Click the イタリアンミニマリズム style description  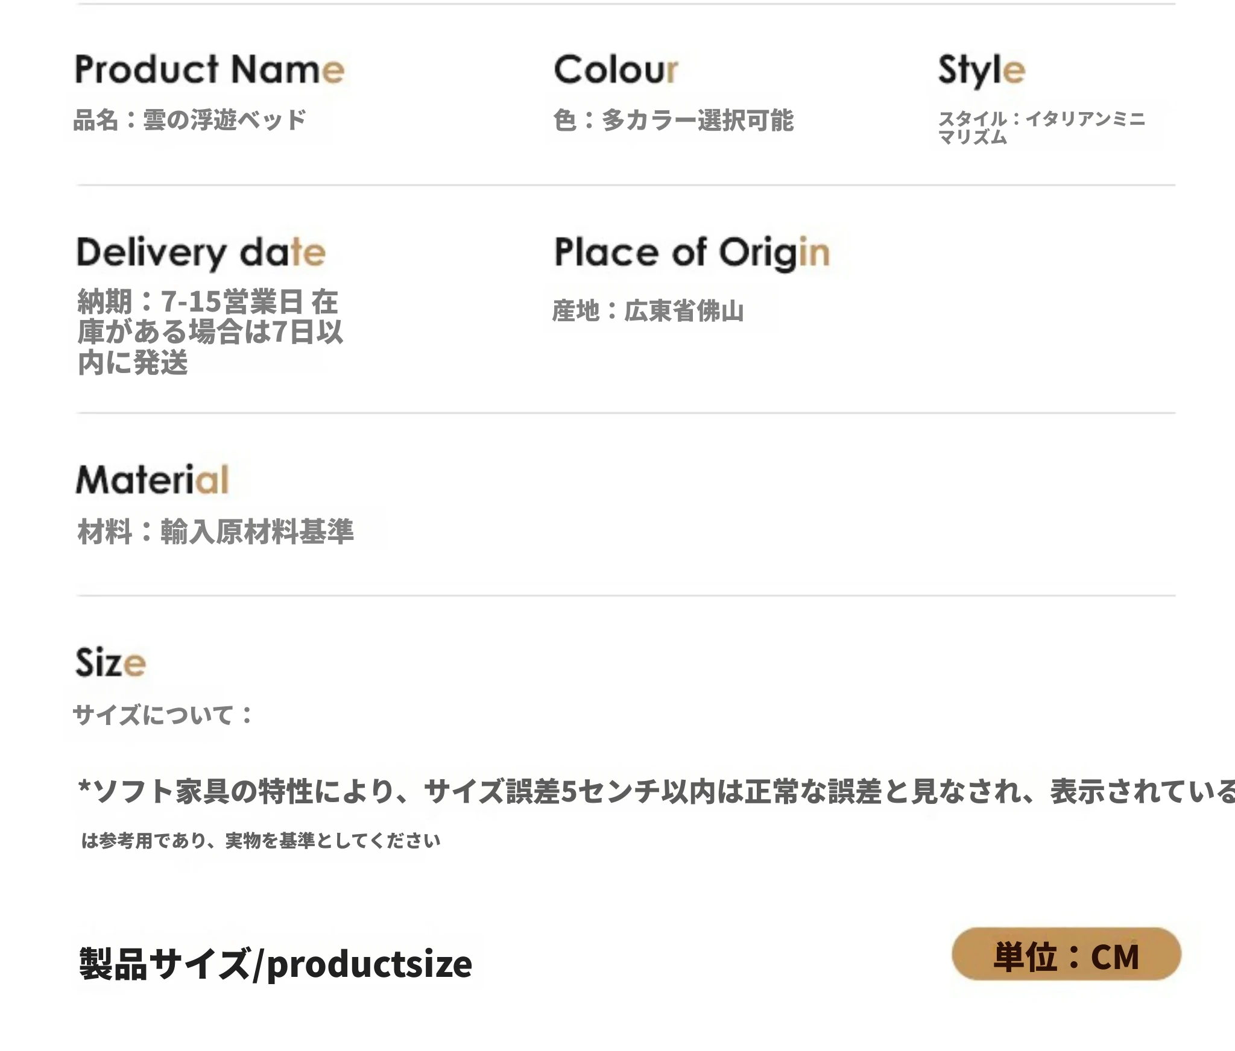1041,128
